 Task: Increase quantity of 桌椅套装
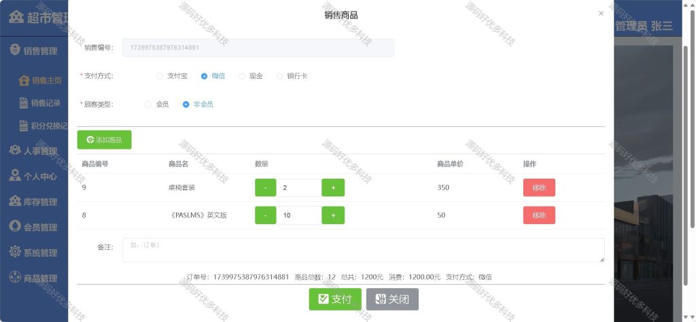click(333, 187)
